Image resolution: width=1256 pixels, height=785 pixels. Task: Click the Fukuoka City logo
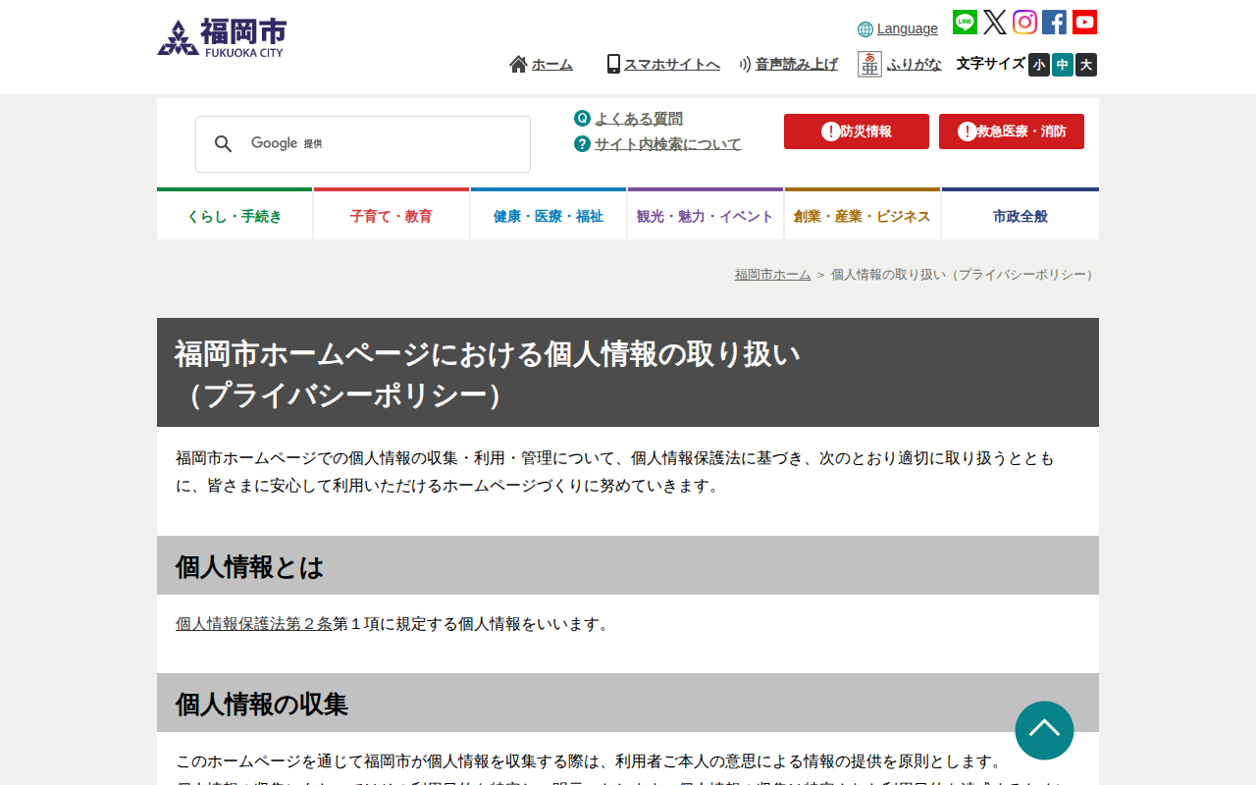[x=222, y=38]
